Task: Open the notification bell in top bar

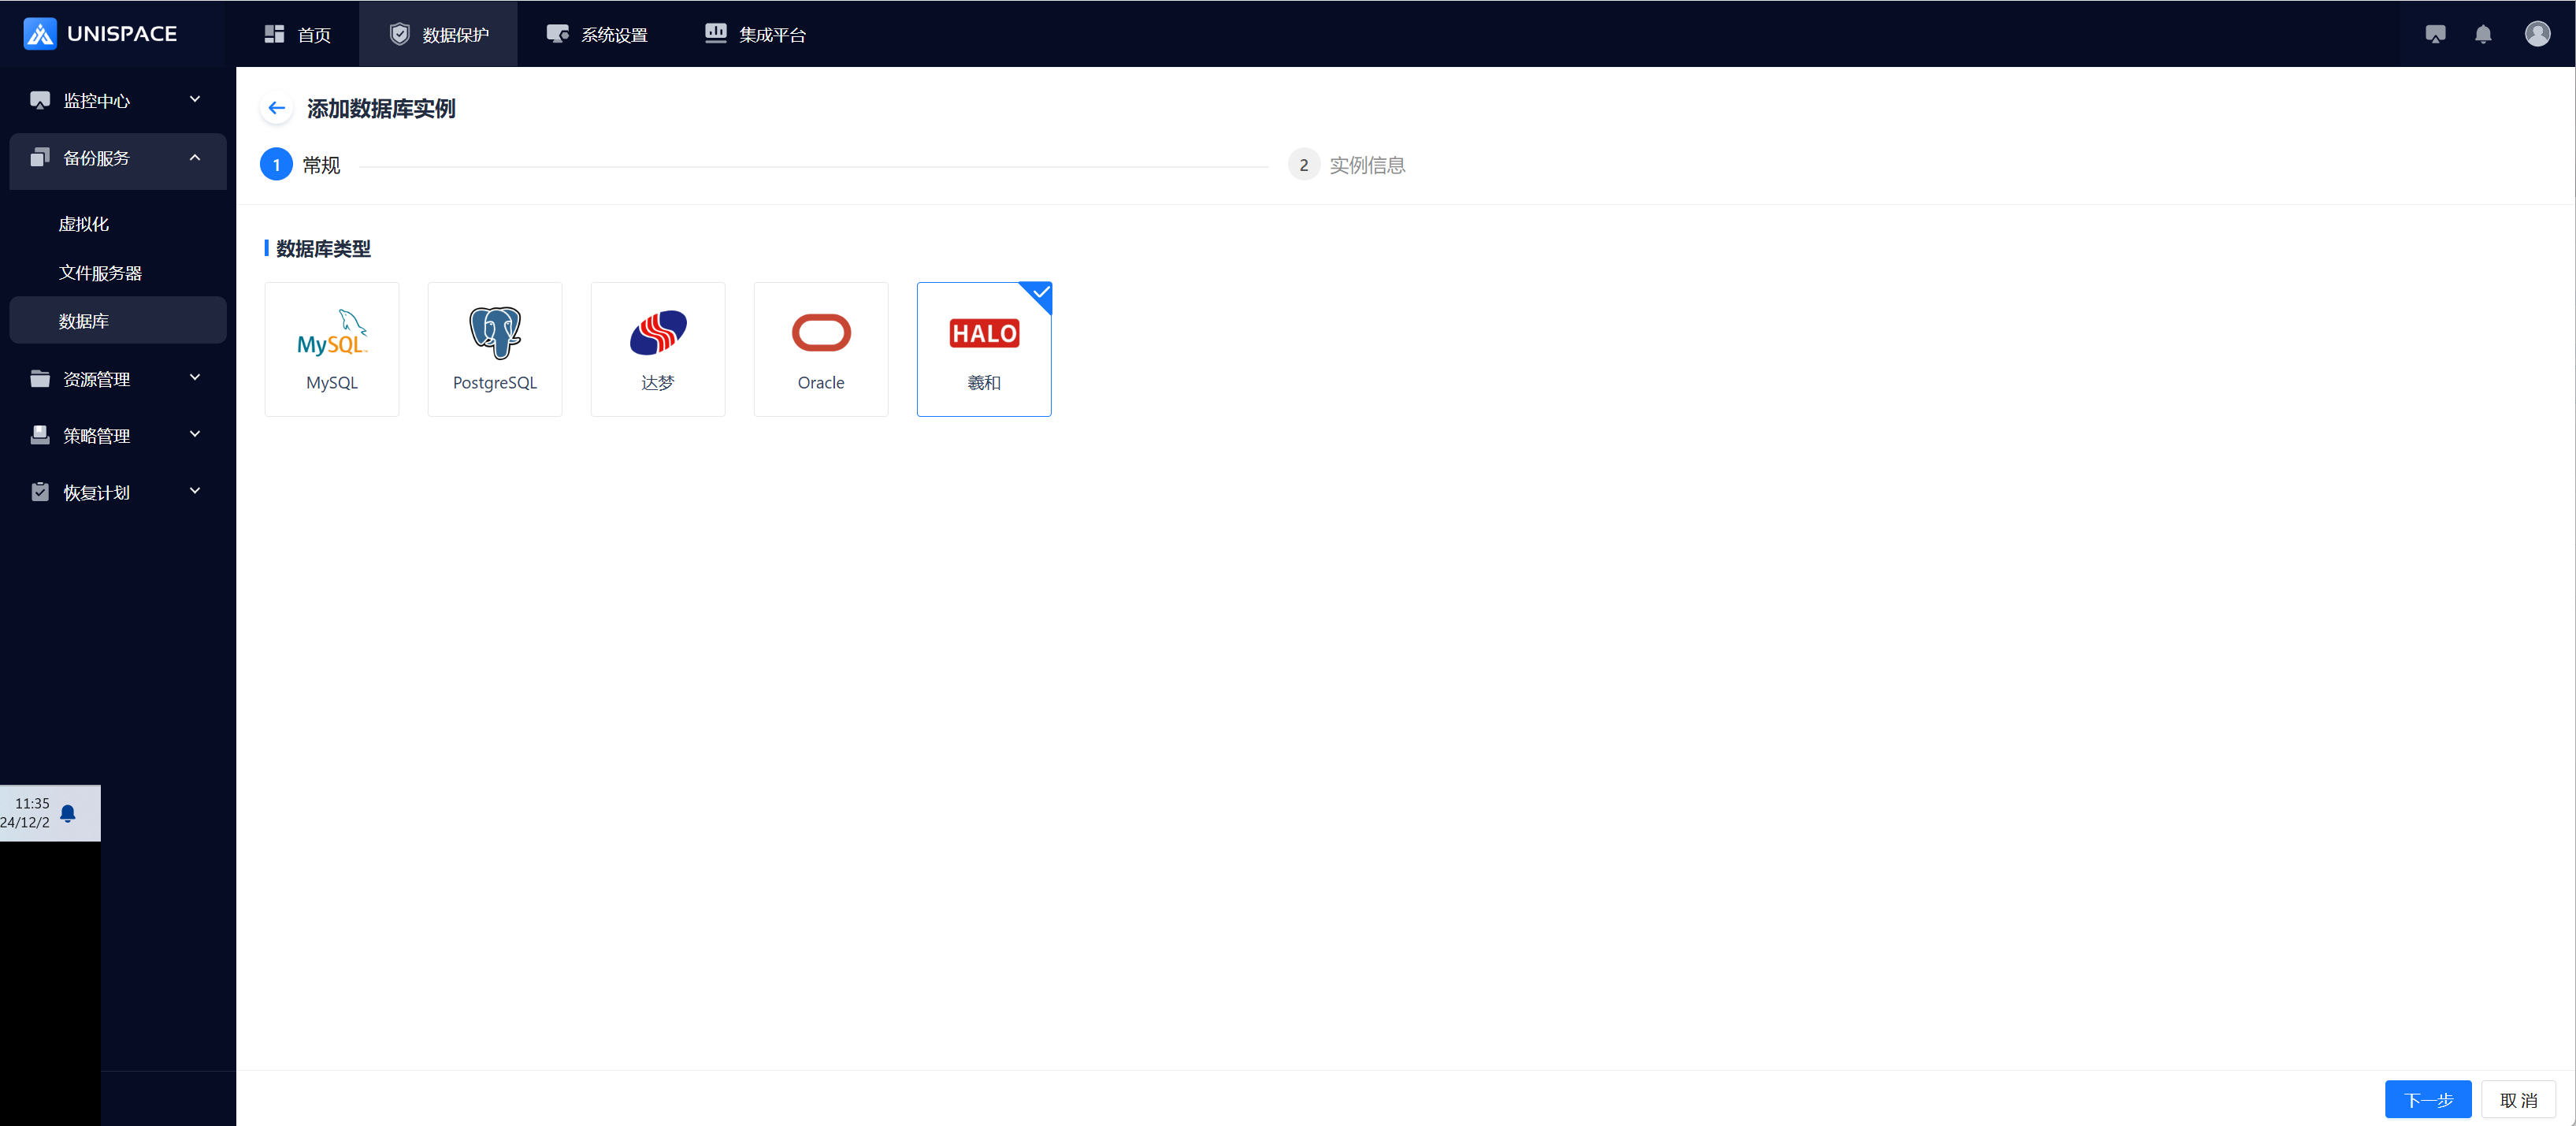Action: [2482, 34]
